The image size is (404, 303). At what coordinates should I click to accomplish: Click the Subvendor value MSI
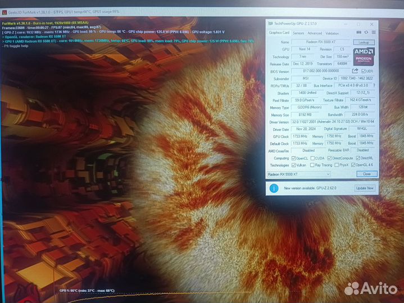306,78
